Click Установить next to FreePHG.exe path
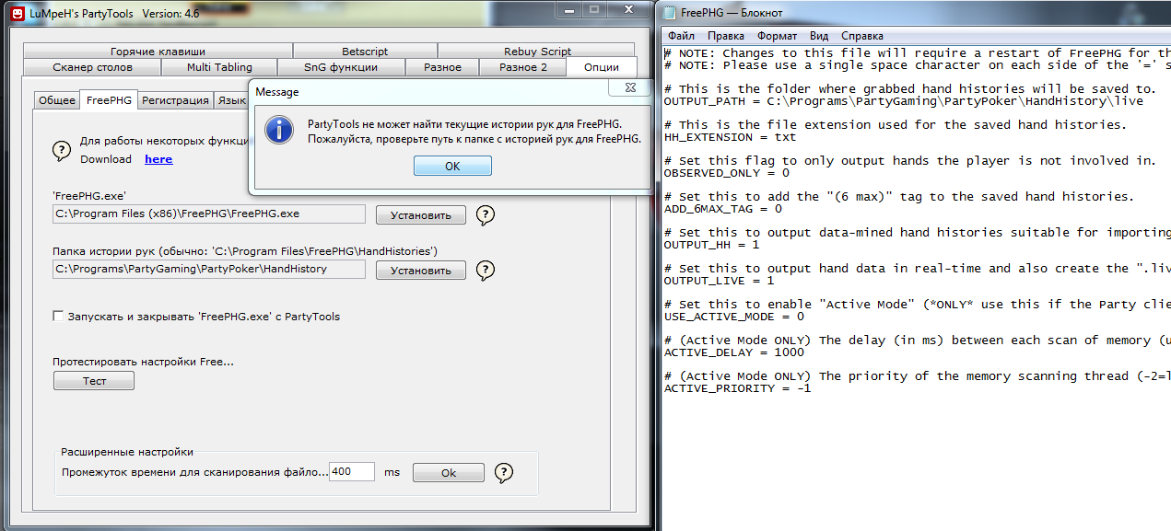Screen dimensions: 1171x531 [x=421, y=215]
